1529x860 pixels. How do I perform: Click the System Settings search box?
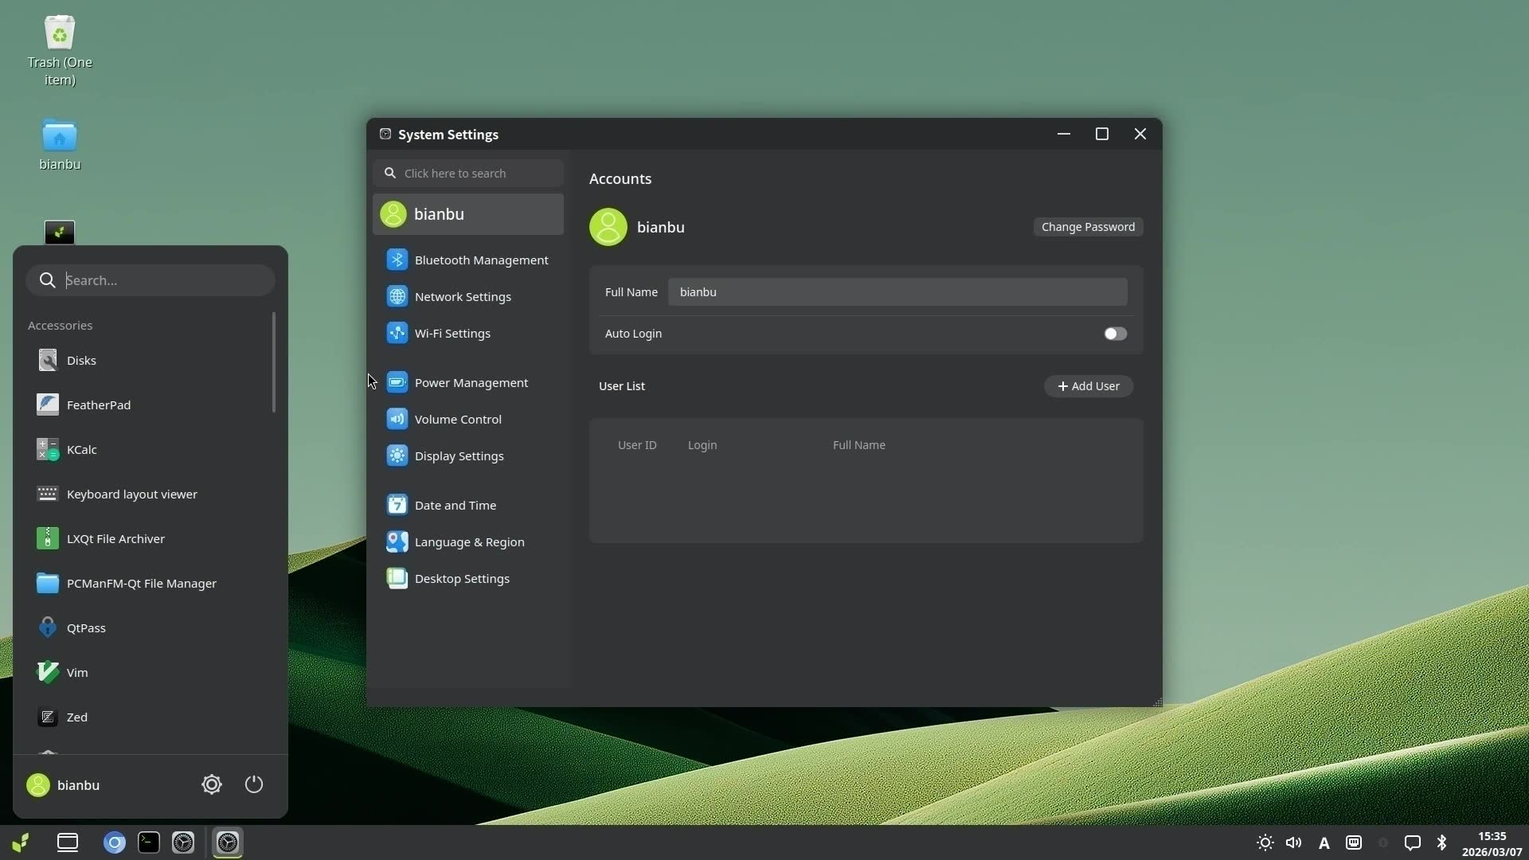click(x=467, y=173)
